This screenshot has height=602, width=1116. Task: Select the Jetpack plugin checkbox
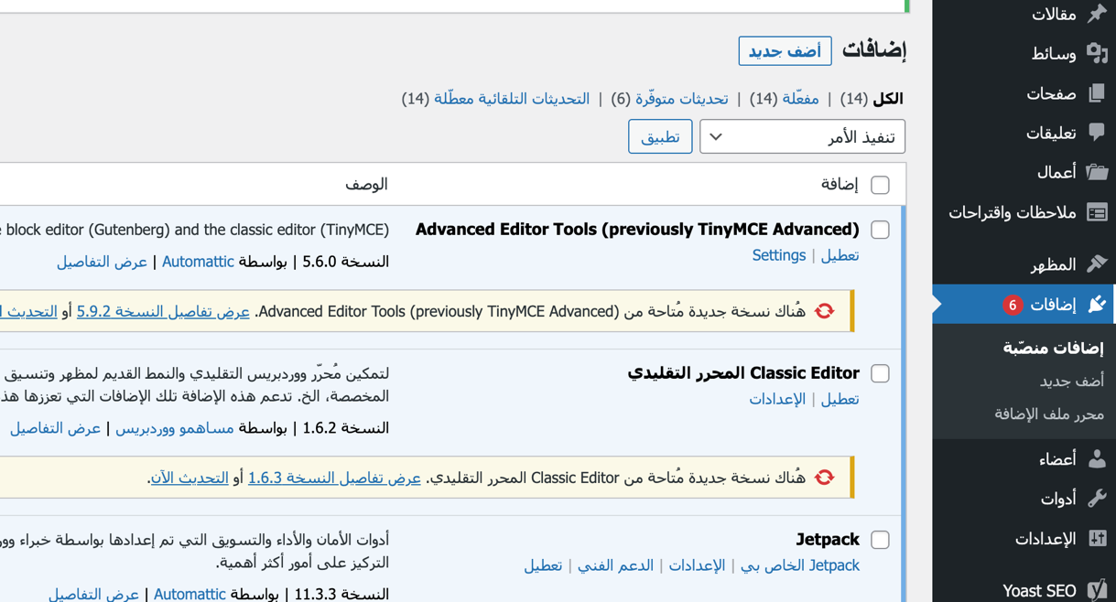point(880,540)
